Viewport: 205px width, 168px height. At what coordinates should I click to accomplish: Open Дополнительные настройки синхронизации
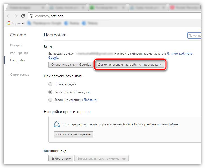coord(130,65)
